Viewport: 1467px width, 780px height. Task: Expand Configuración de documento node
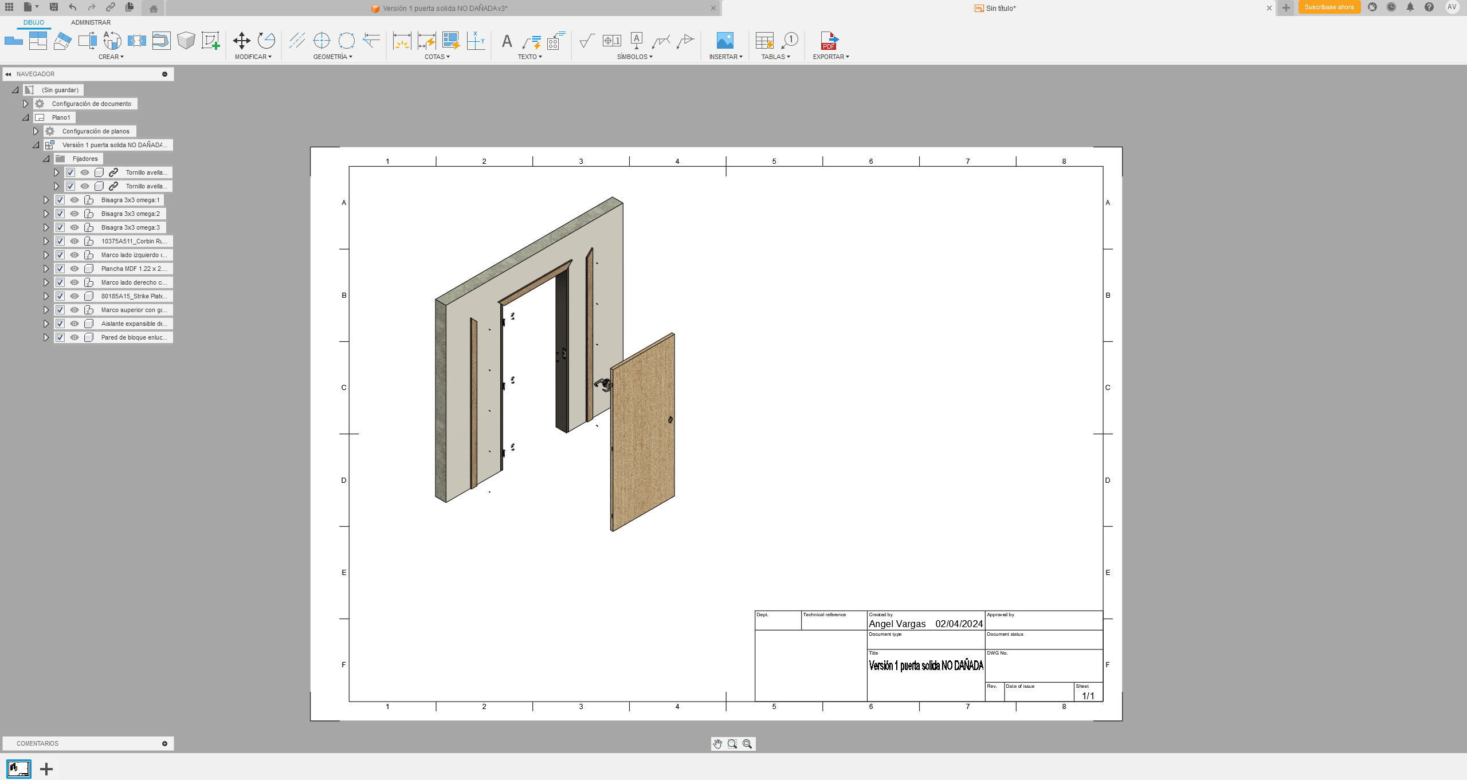coord(25,104)
